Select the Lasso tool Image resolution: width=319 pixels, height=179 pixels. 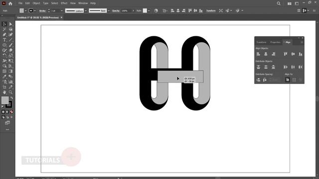coord(11,29)
